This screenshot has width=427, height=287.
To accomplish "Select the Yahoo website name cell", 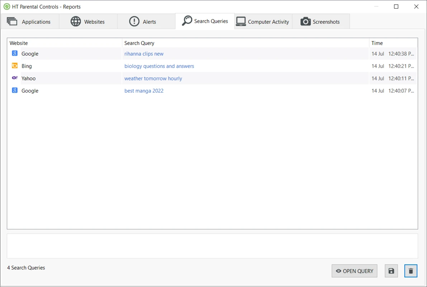I will click(x=29, y=79).
